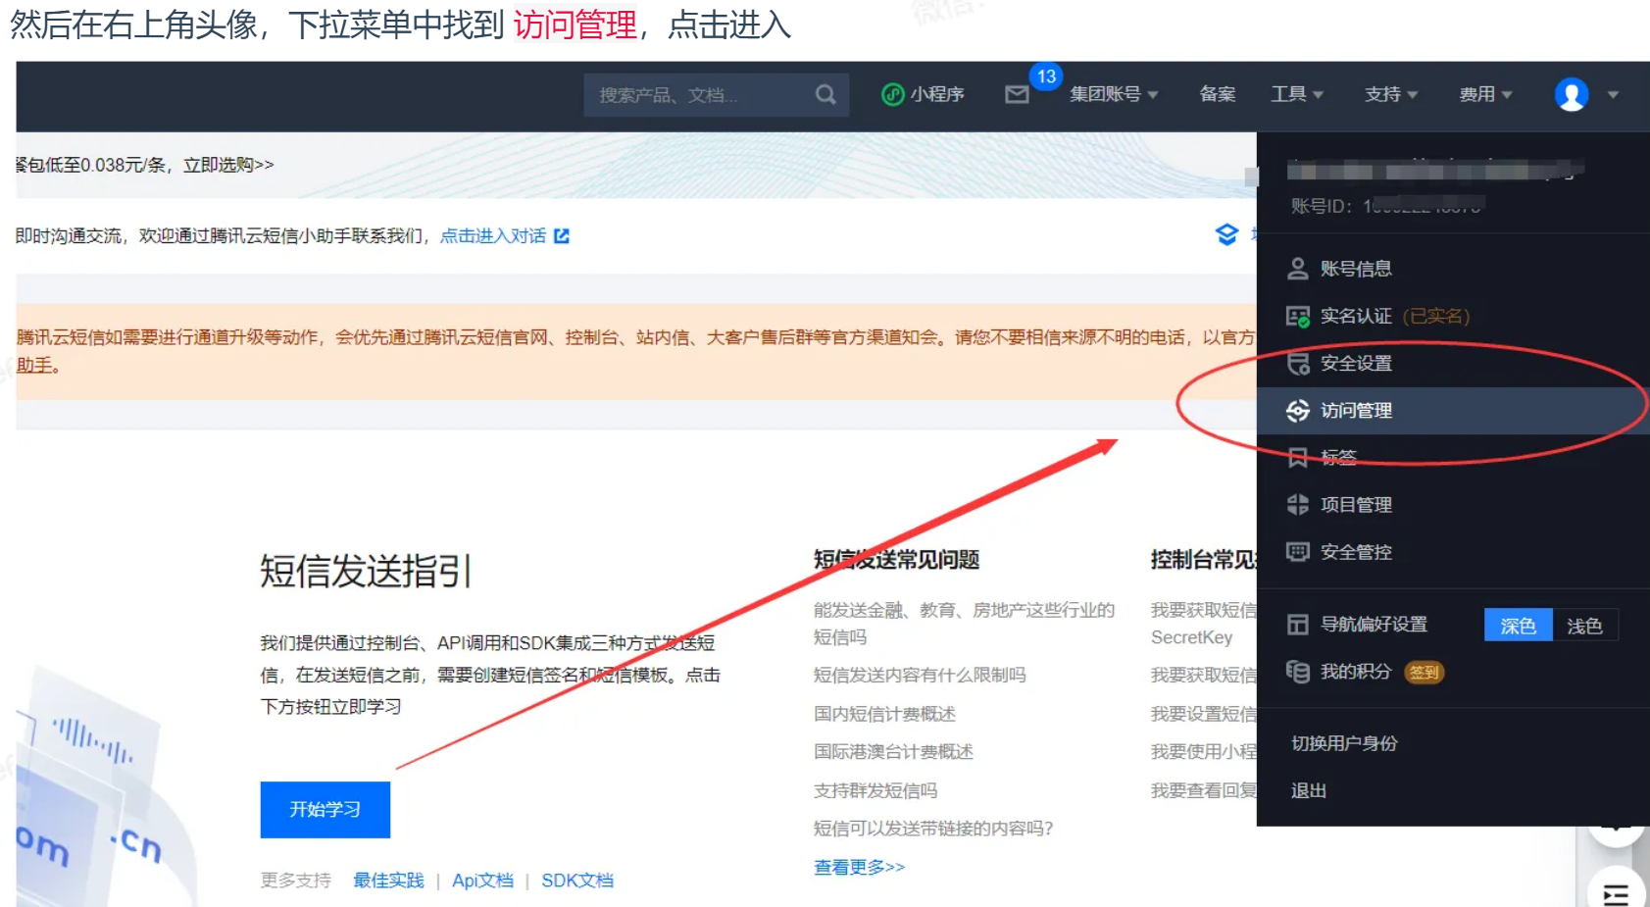This screenshot has width=1650, height=907.
Task: Click the 项目管理 icon
Action: coord(1298,505)
